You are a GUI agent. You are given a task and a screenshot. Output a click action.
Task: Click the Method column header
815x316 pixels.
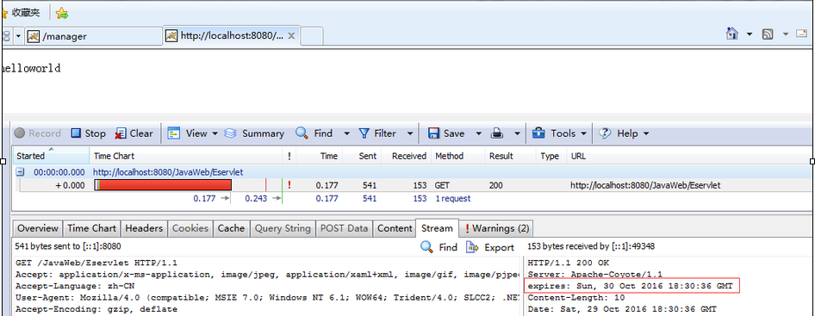pos(457,156)
